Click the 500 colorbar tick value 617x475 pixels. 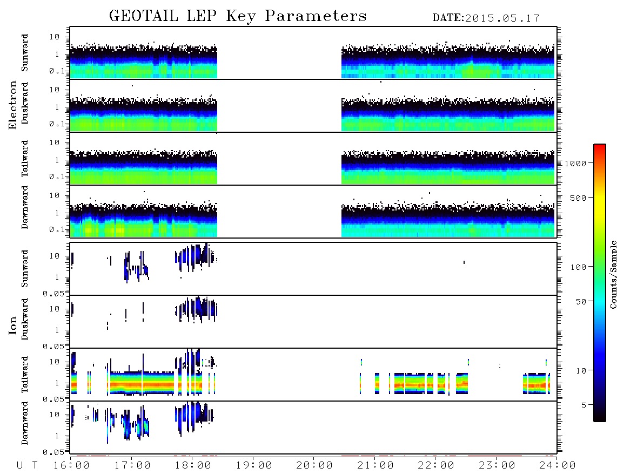point(579,198)
